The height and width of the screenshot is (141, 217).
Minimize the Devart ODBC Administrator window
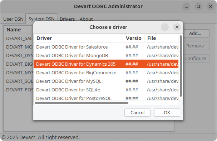coord(186,6)
